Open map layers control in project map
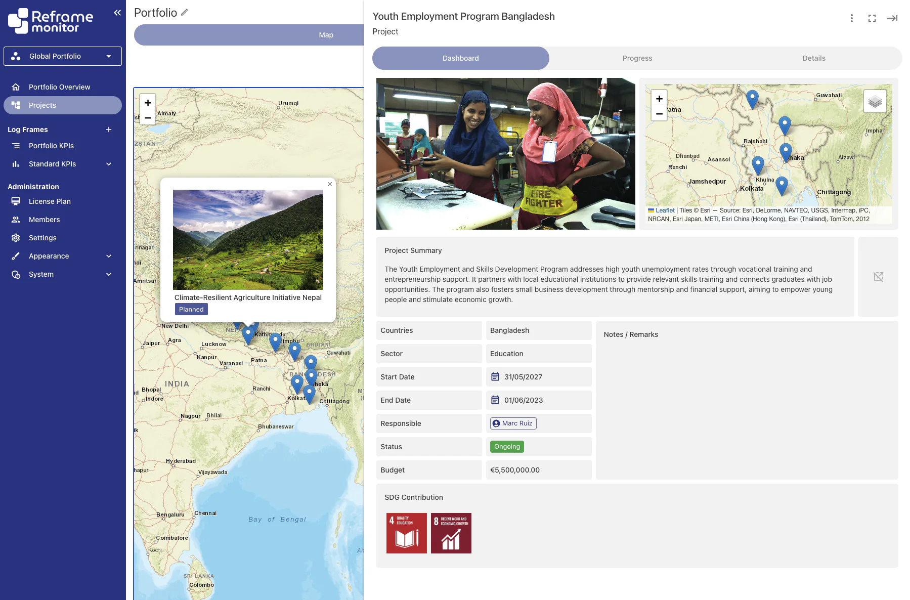910x600 pixels. (875, 101)
